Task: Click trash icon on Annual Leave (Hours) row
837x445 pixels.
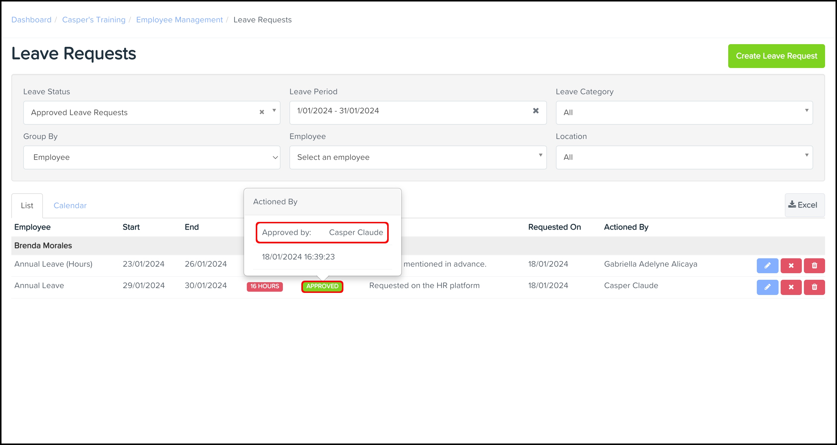Action: coord(814,265)
